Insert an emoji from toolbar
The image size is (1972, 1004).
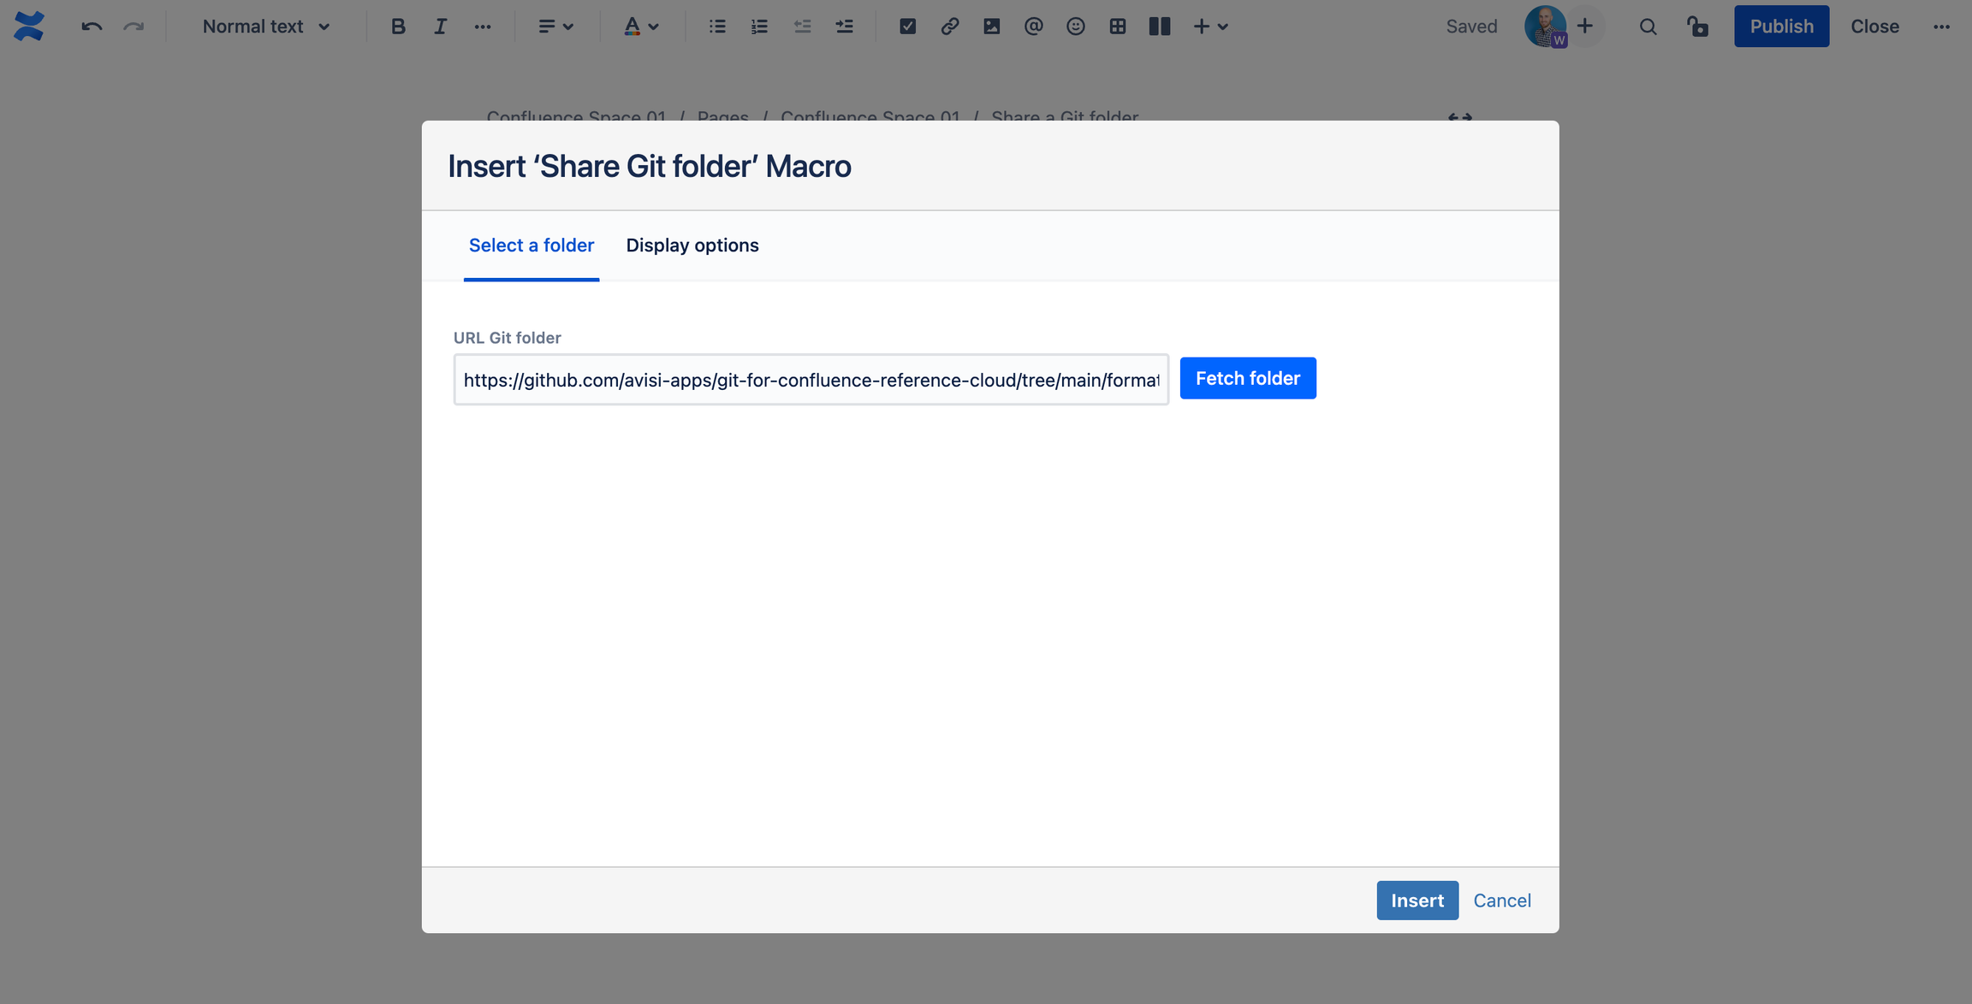click(x=1075, y=27)
